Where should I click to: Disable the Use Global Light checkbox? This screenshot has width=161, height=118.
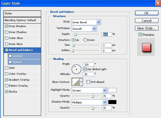pos(85,69)
